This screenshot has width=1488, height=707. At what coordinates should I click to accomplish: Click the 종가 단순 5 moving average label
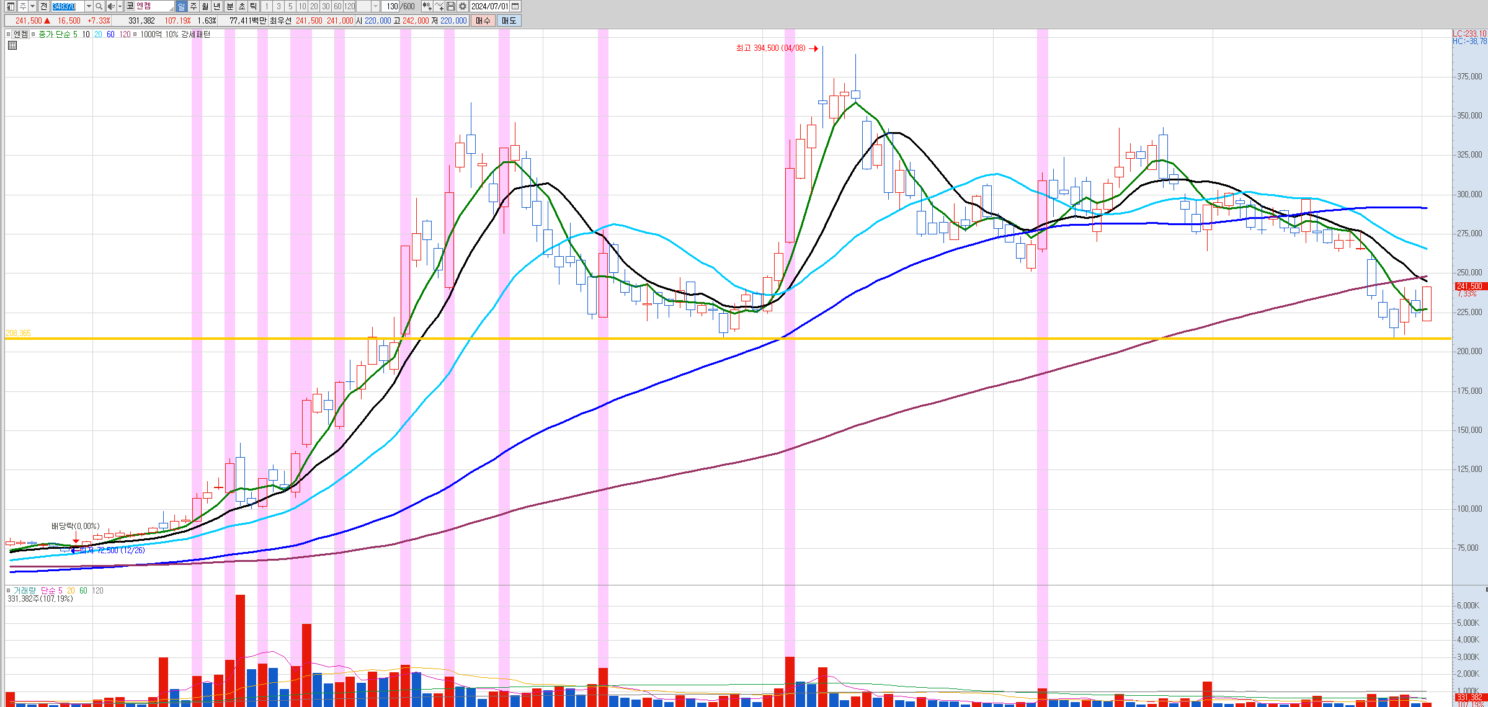[58, 34]
